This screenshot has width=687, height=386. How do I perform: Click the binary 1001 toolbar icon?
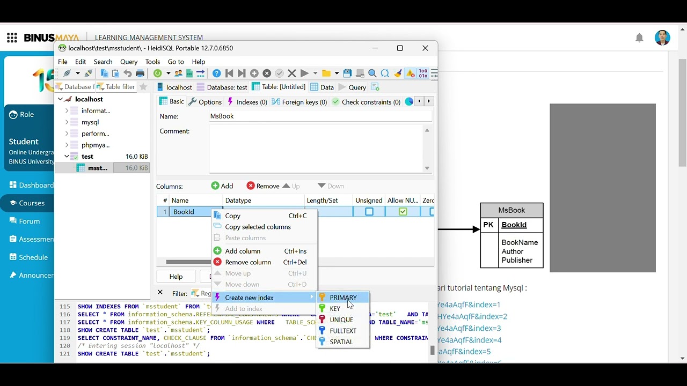(x=423, y=73)
